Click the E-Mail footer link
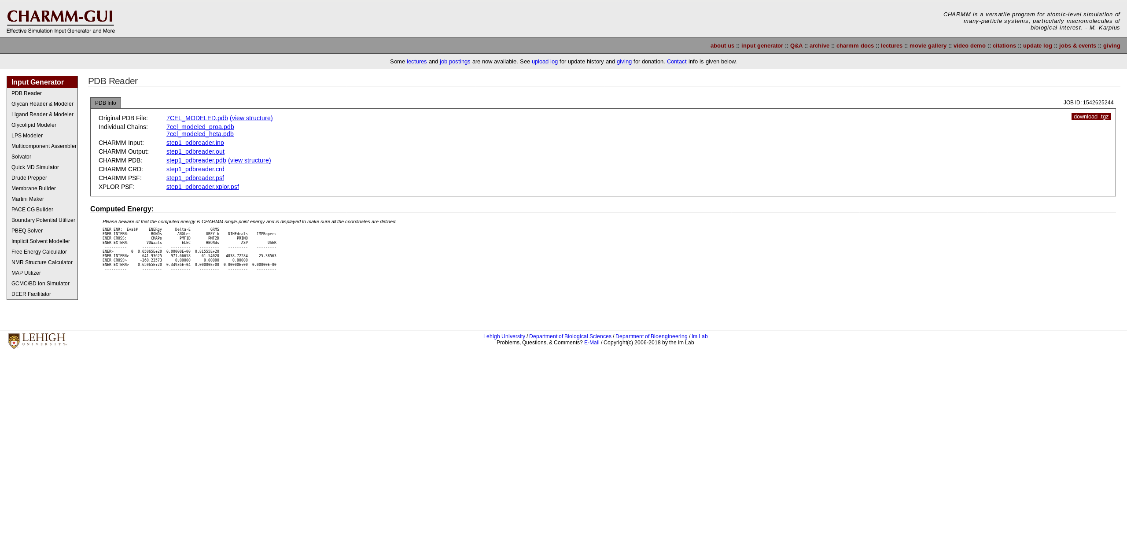Viewport: 1127px width, 535px height. (592, 343)
